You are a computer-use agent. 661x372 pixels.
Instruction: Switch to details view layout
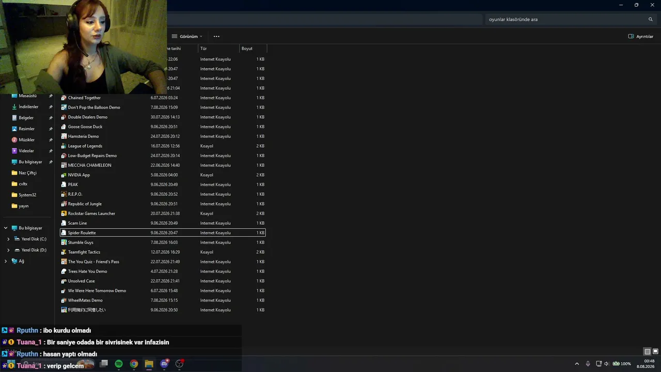click(647, 351)
